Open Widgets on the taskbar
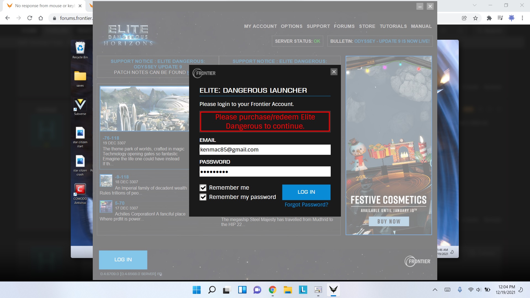Screen dimensions: 530x298 coord(242,290)
